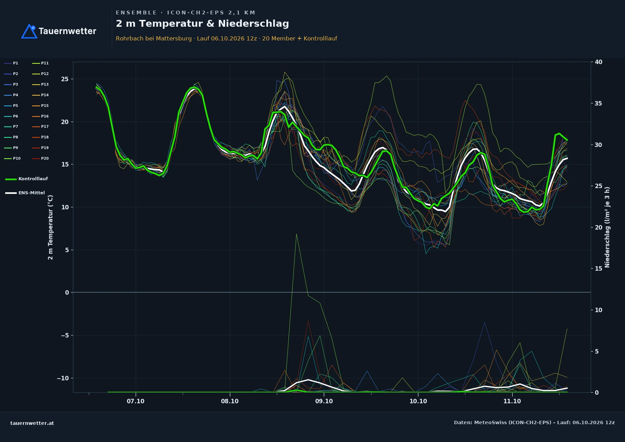Click the Tauernwetter brand name text

click(68, 31)
